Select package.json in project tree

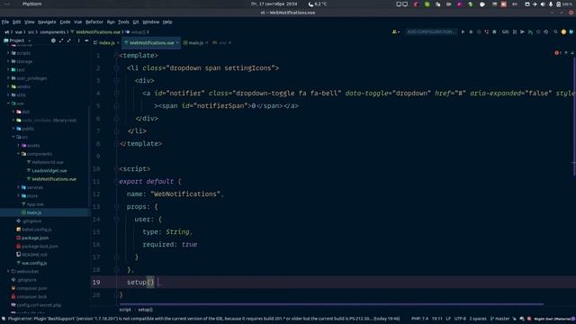(x=35, y=238)
